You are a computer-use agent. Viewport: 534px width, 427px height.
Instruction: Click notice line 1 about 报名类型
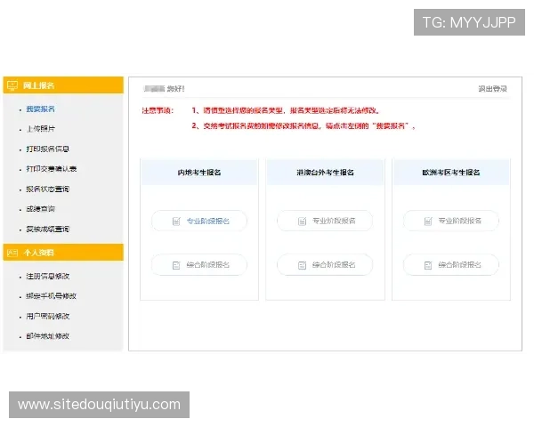click(x=286, y=110)
